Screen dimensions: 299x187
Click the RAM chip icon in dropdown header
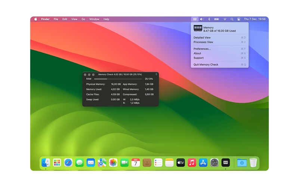tap(198, 28)
